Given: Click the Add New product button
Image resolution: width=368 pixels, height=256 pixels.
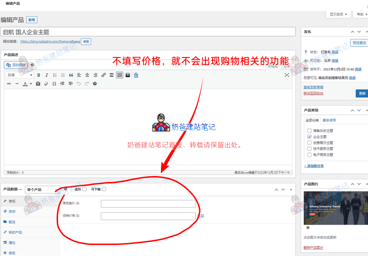Looking at the screenshot, I should [x=32, y=20].
